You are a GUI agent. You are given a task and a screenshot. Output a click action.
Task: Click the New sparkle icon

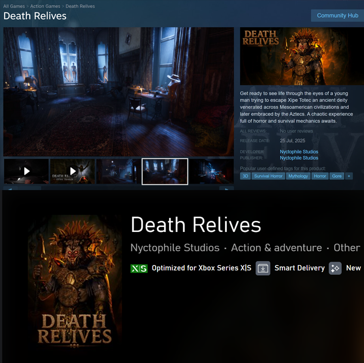pos(335,268)
